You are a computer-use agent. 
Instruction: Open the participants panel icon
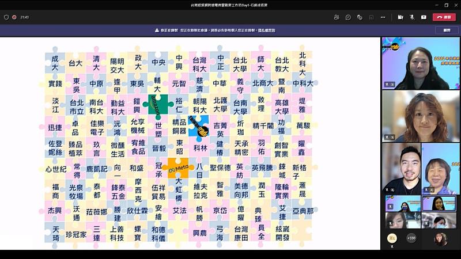(x=337, y=17)
